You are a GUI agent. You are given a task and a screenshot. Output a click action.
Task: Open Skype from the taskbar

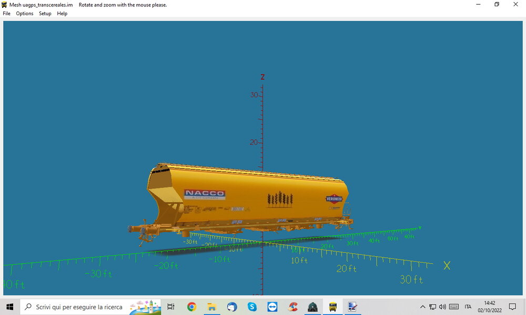coord(252,307)
